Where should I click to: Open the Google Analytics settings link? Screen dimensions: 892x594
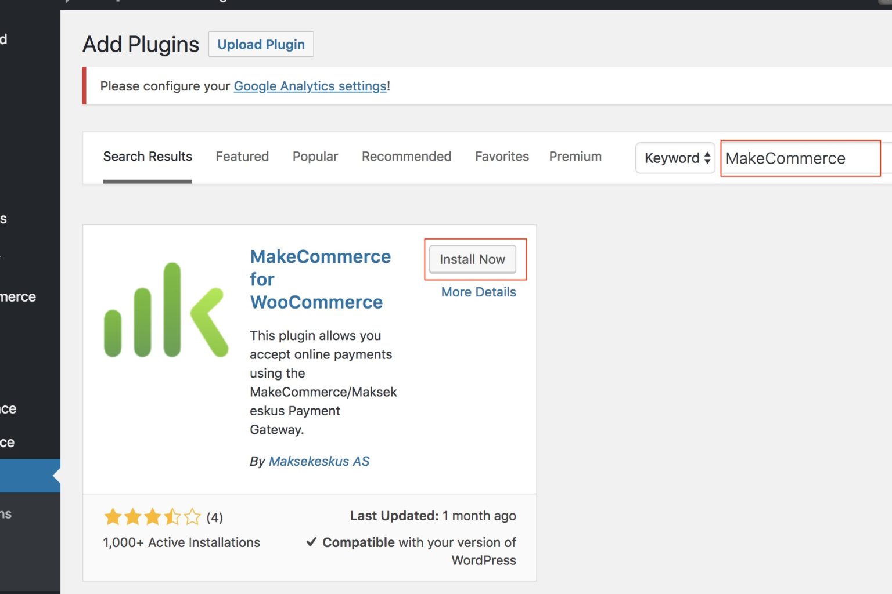310,86
